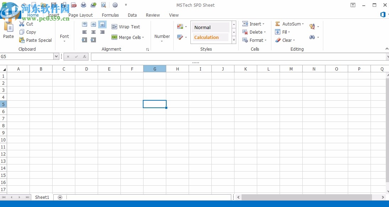Select column G header
The height and width of the screenshot is (207, 389).
point(155,69)
